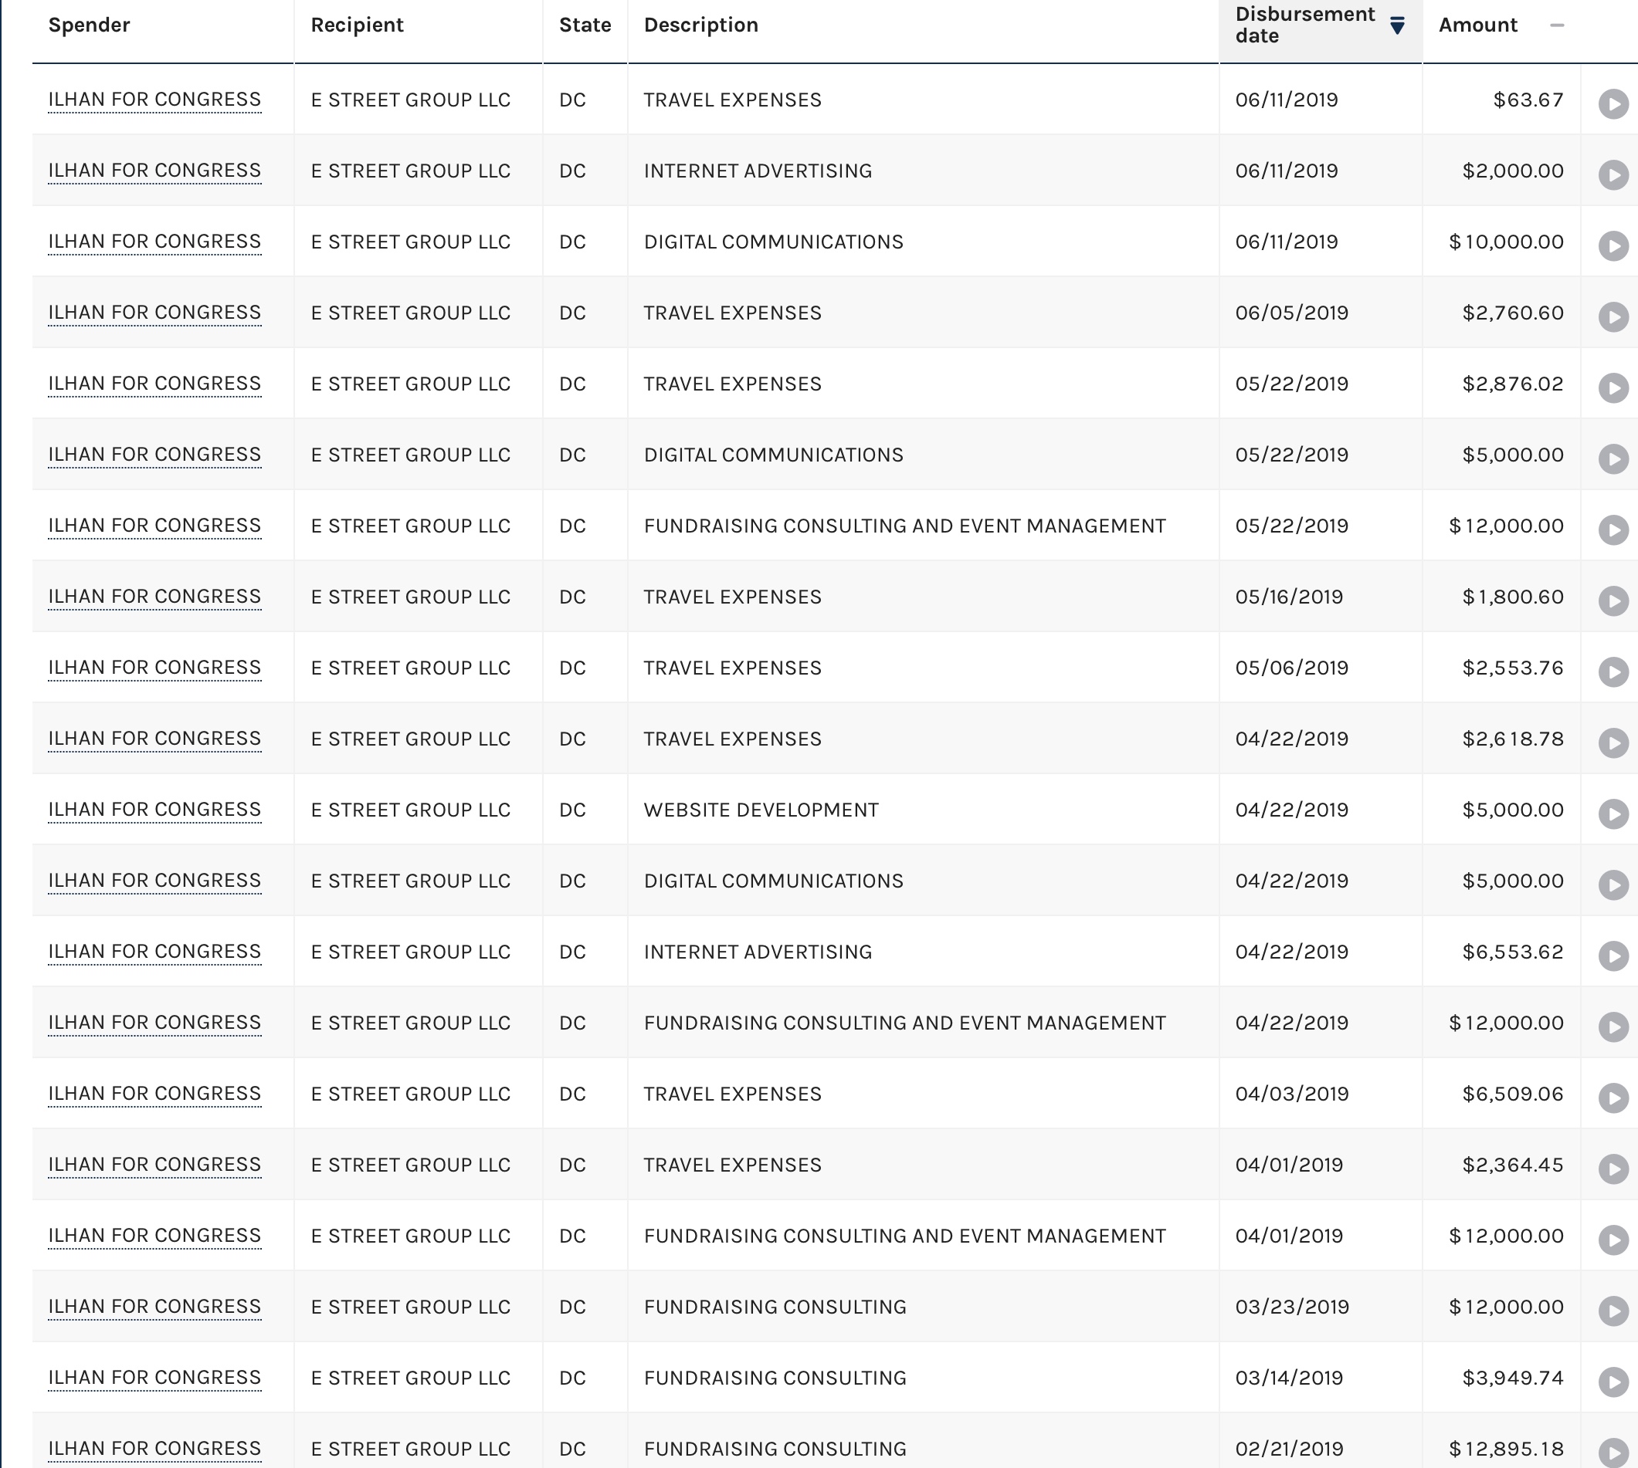The height and width of the screenshot is (1468, 1638).
Task: Select the $3,949.74 amount cell
Action: click(1512, 1378)
